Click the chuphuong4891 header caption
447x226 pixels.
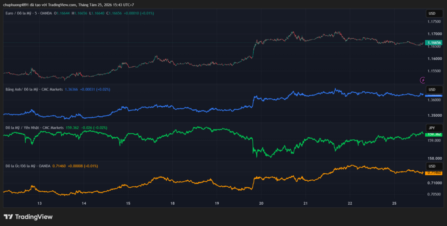(69, 5)
